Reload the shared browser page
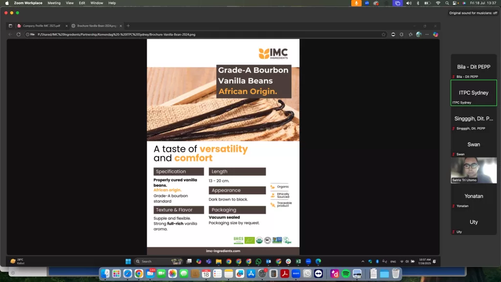The height and width of the screenshot is (282, 501). pyautogui.click(x=19, y=34)
